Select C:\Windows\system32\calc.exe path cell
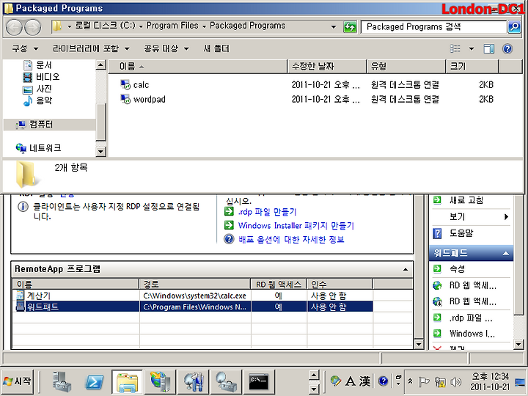This screenshot has height=396, width=528. [195, 296]
